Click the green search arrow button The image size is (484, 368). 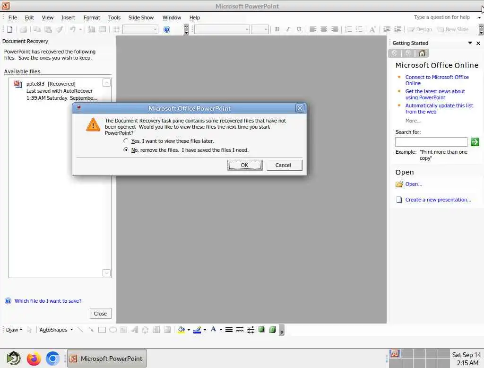pyautogui.click(x=475, y=142)
